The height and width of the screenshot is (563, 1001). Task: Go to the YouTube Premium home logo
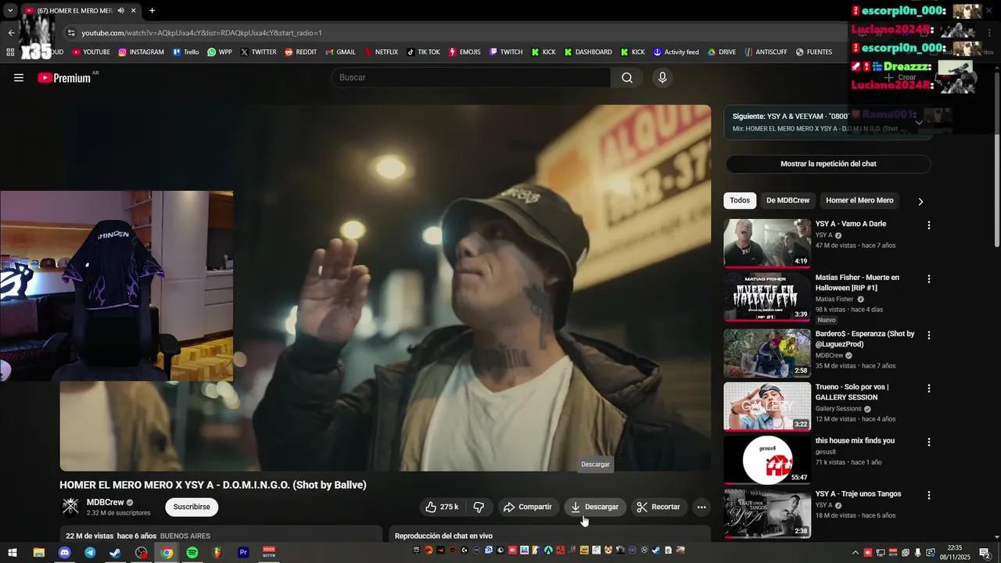click(64, 77)
